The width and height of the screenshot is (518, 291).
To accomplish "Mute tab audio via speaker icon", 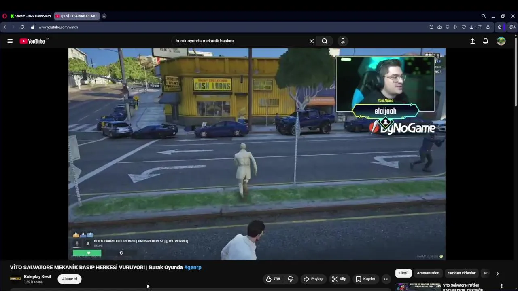I will (x=63, y=16).
